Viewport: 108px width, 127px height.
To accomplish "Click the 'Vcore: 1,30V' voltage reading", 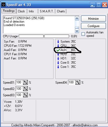I will point(13,102).
